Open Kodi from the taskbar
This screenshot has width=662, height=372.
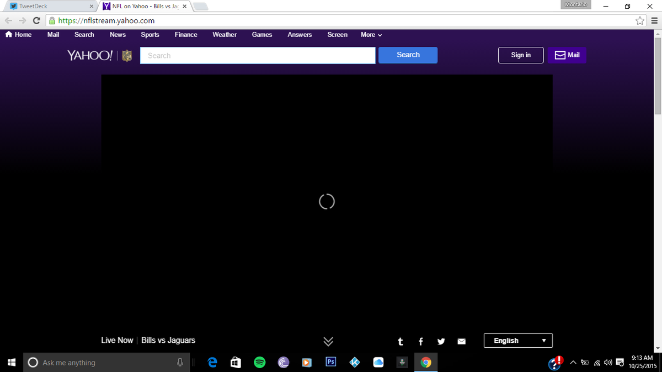click(x=355, y=362)
